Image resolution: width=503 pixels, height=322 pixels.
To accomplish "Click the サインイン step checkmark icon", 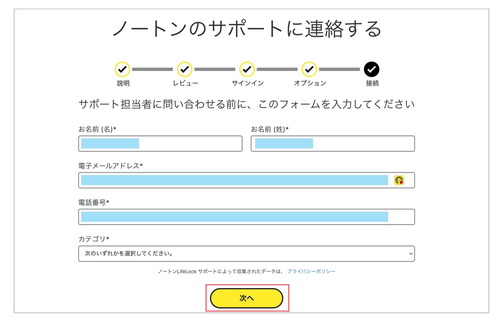I will (247, 69).
